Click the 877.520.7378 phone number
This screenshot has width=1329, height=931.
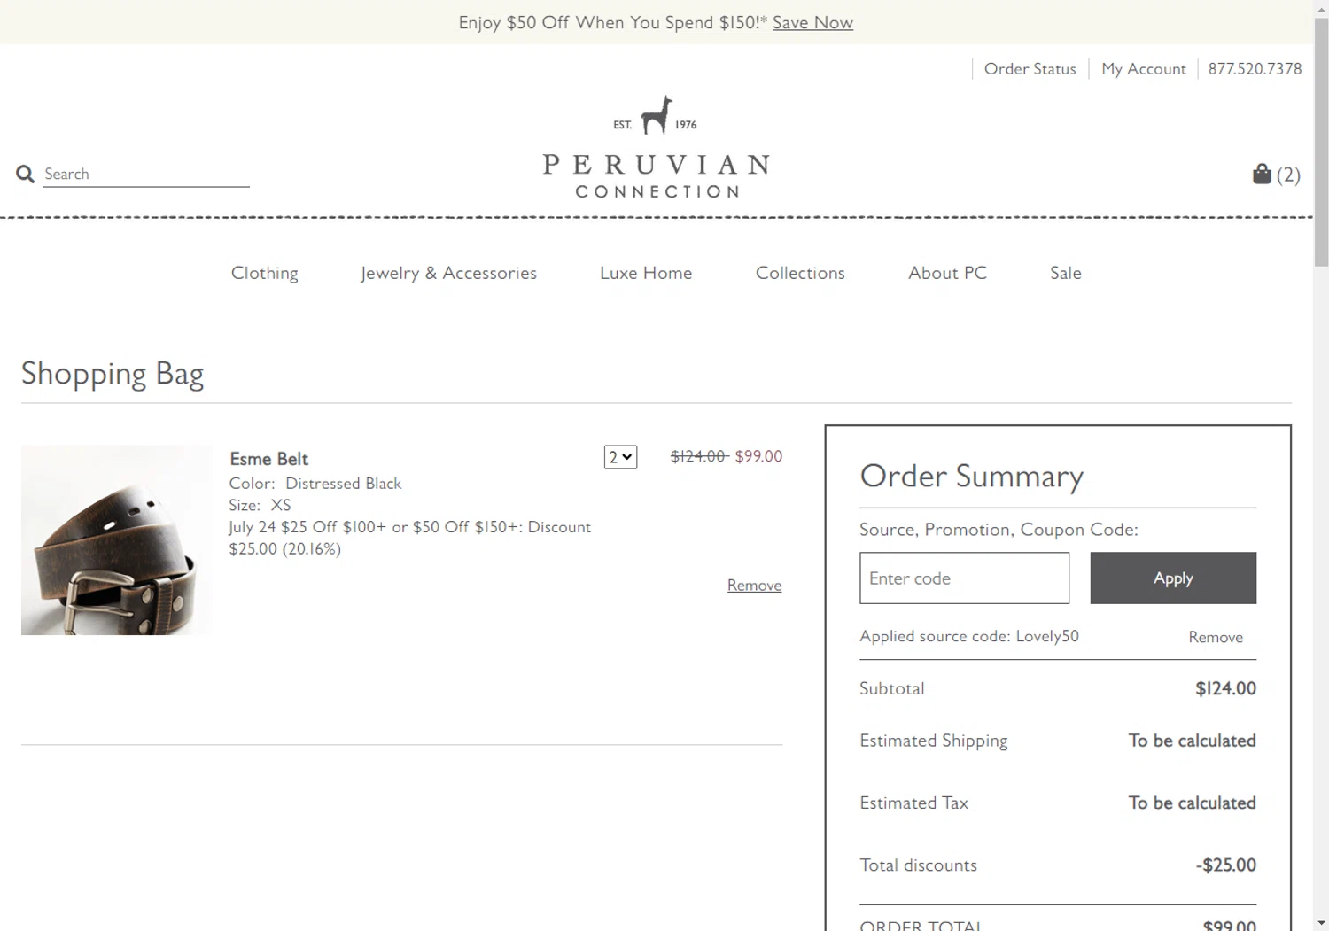[1255, 69]
